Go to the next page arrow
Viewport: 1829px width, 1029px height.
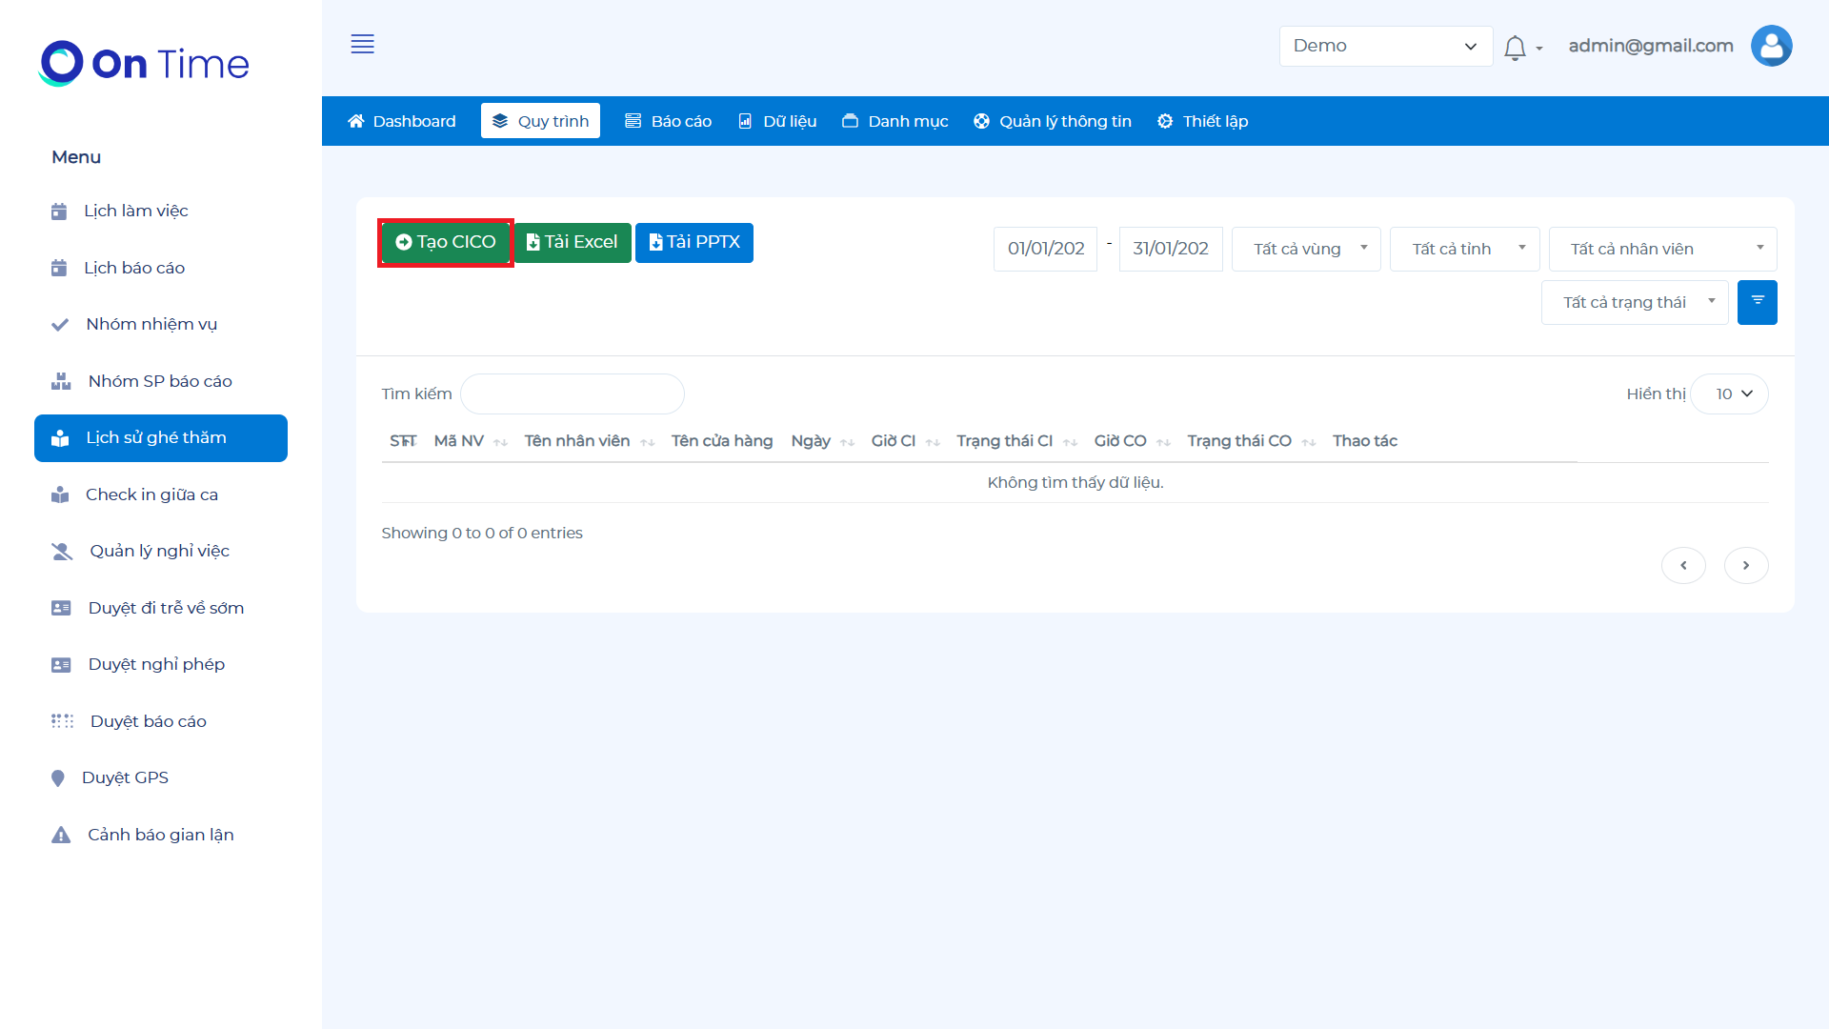pos(1745,565)
